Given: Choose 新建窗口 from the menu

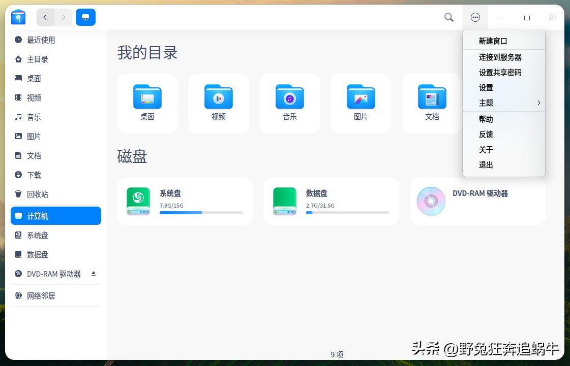Looking at the screenshot, I should coord(491,41).
